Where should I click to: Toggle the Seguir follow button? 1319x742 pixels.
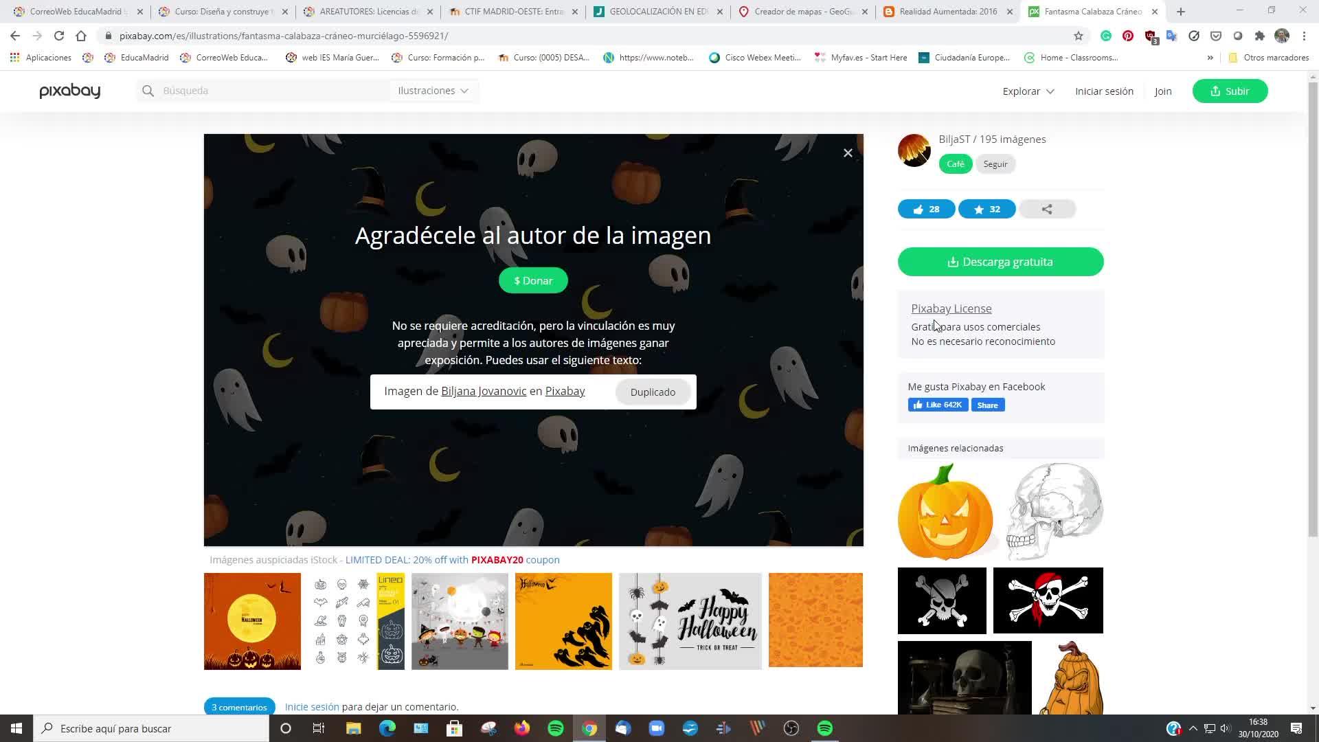click(x=995, y=164)
